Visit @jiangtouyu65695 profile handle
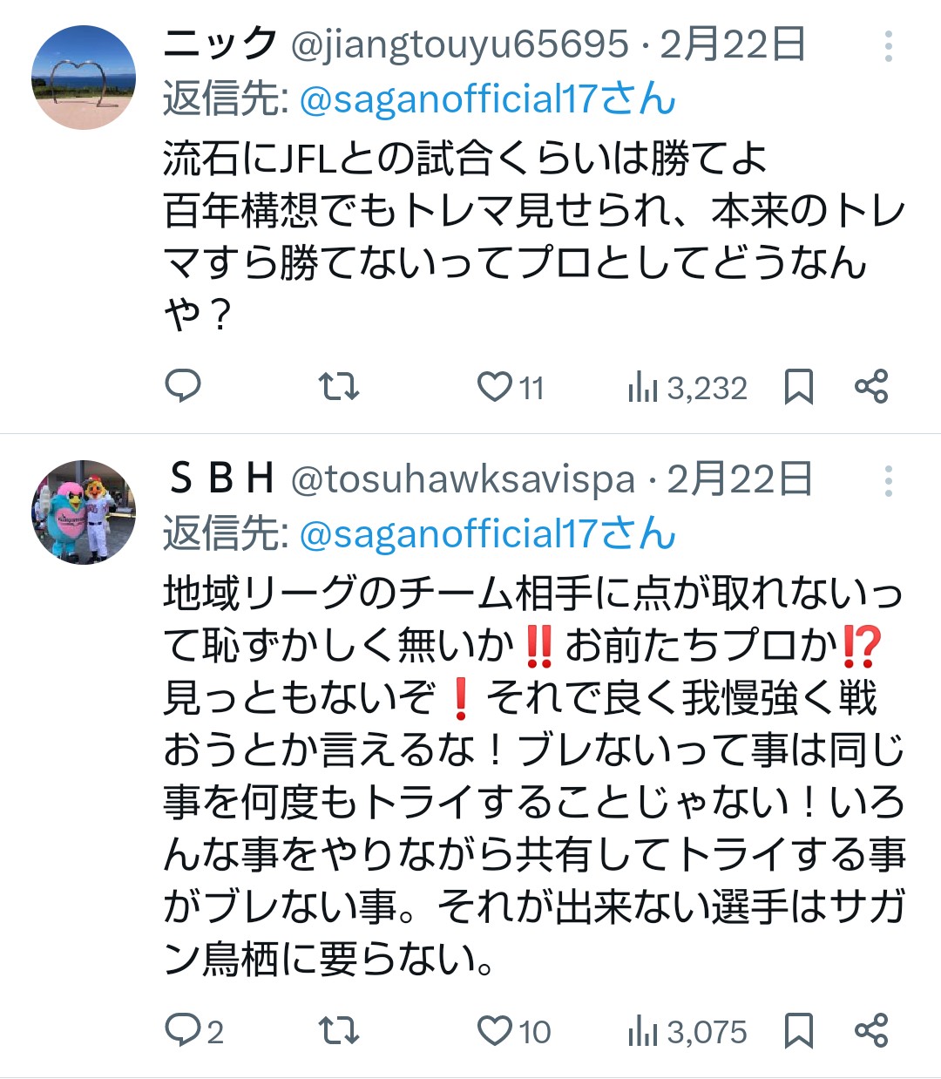 pos(459,44)
